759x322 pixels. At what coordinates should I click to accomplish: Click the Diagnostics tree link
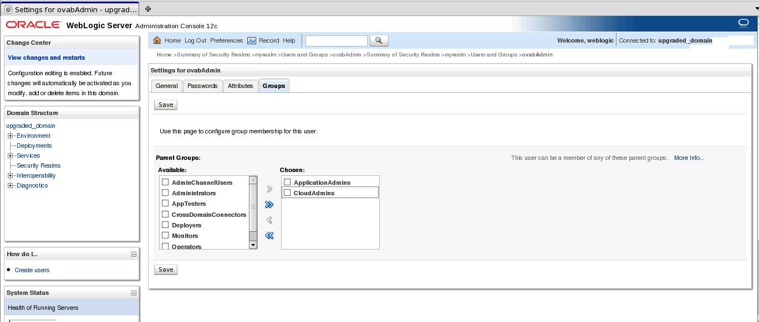(x=32, y=185)
